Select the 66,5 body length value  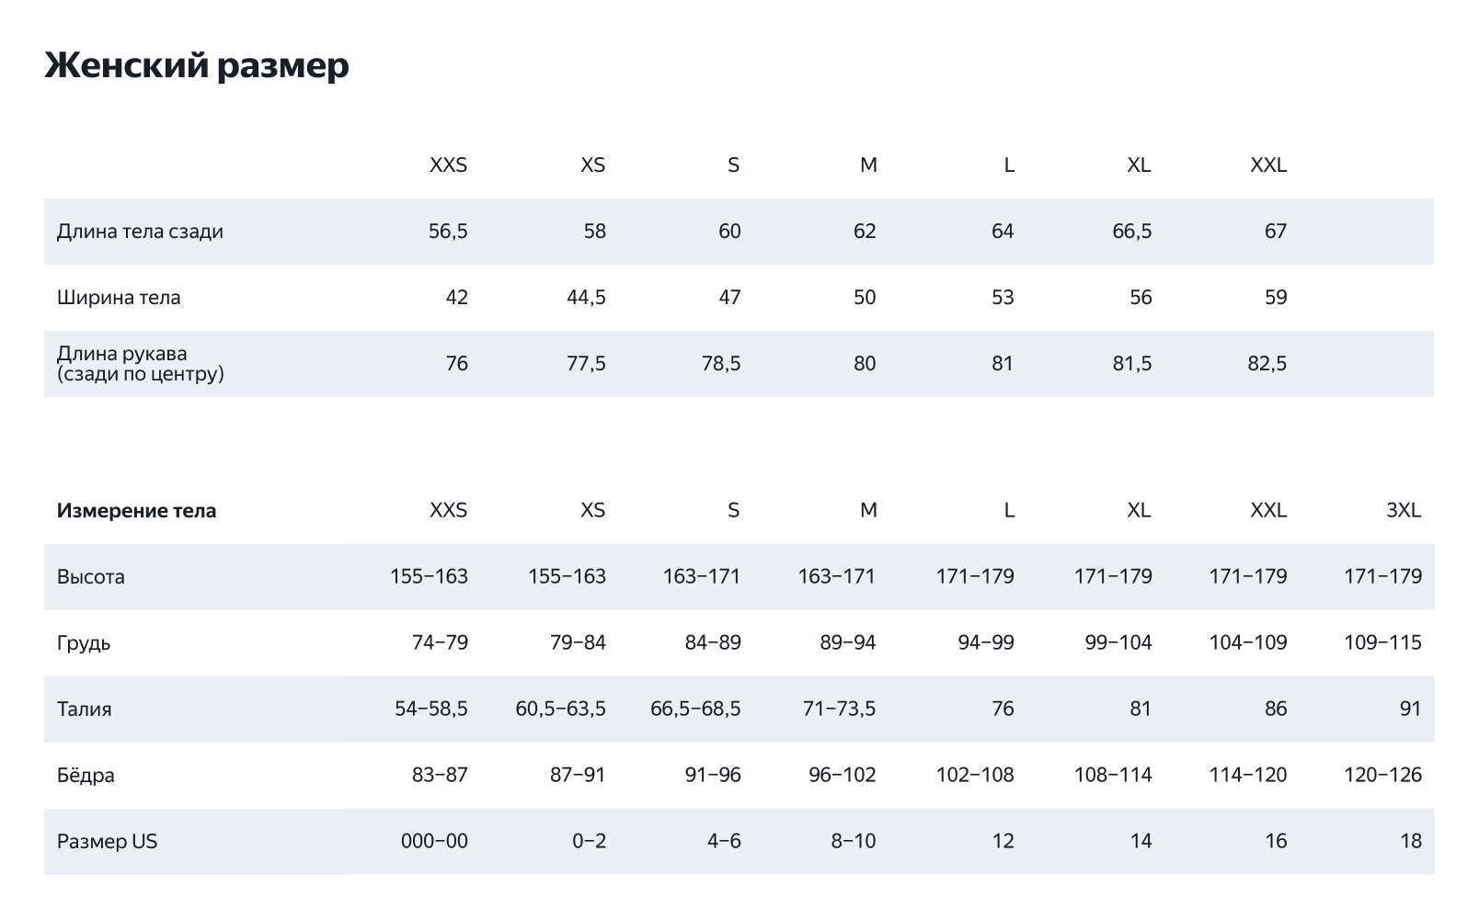[1131, 232]
